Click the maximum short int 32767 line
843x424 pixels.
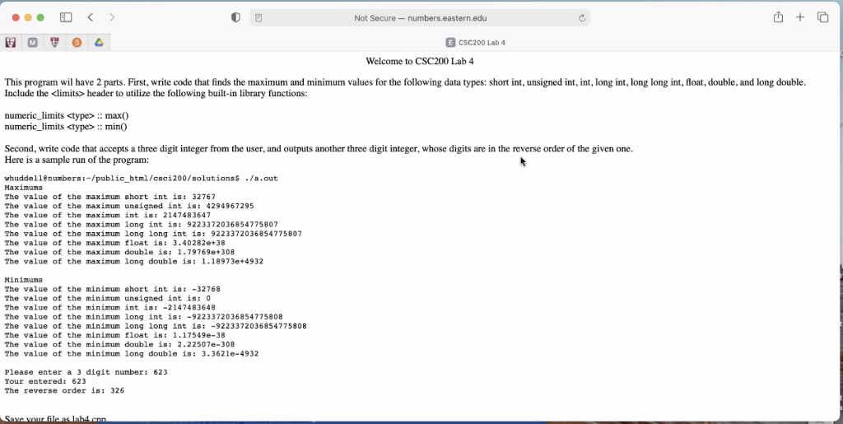click(x=109, y=197)
